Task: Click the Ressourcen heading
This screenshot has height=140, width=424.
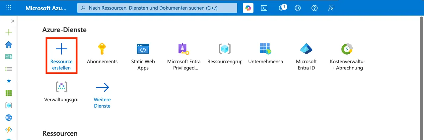Action: coord(60,133)
